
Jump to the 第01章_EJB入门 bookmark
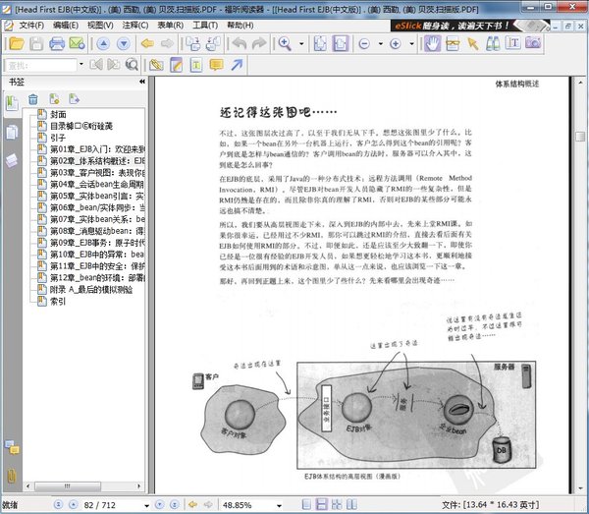click(97, 149)
